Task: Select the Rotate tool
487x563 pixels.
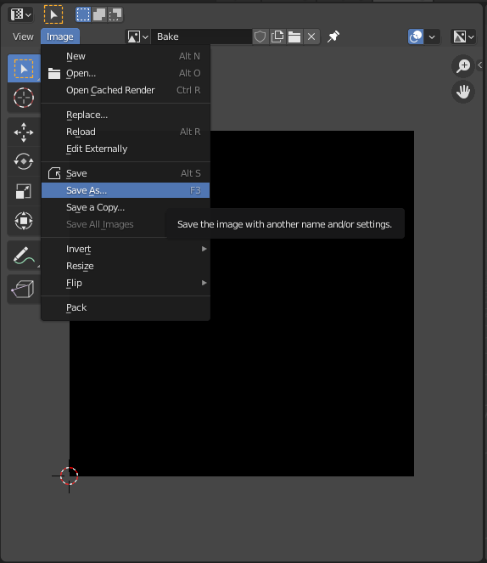Action: [24, 161]
